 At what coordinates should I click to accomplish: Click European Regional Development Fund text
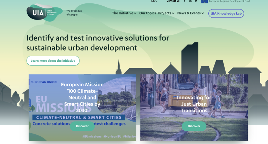click(x=230, y=1)
